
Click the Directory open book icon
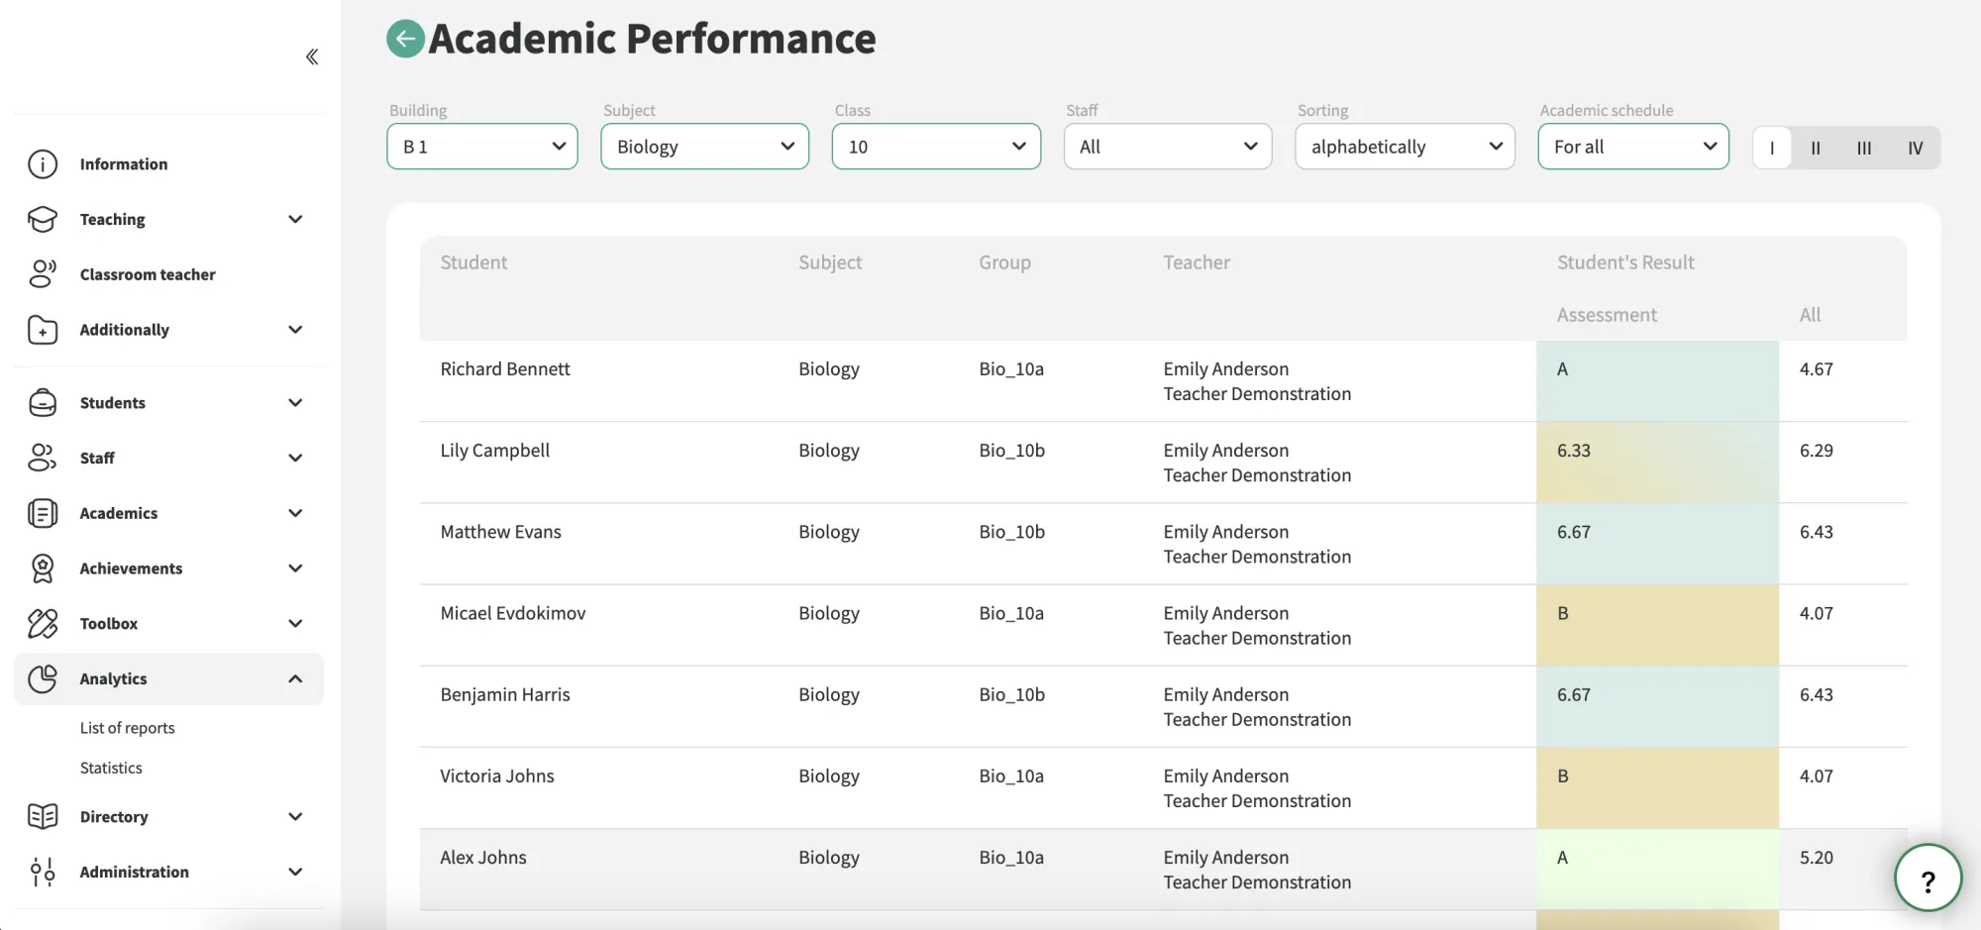coord(43,816)
